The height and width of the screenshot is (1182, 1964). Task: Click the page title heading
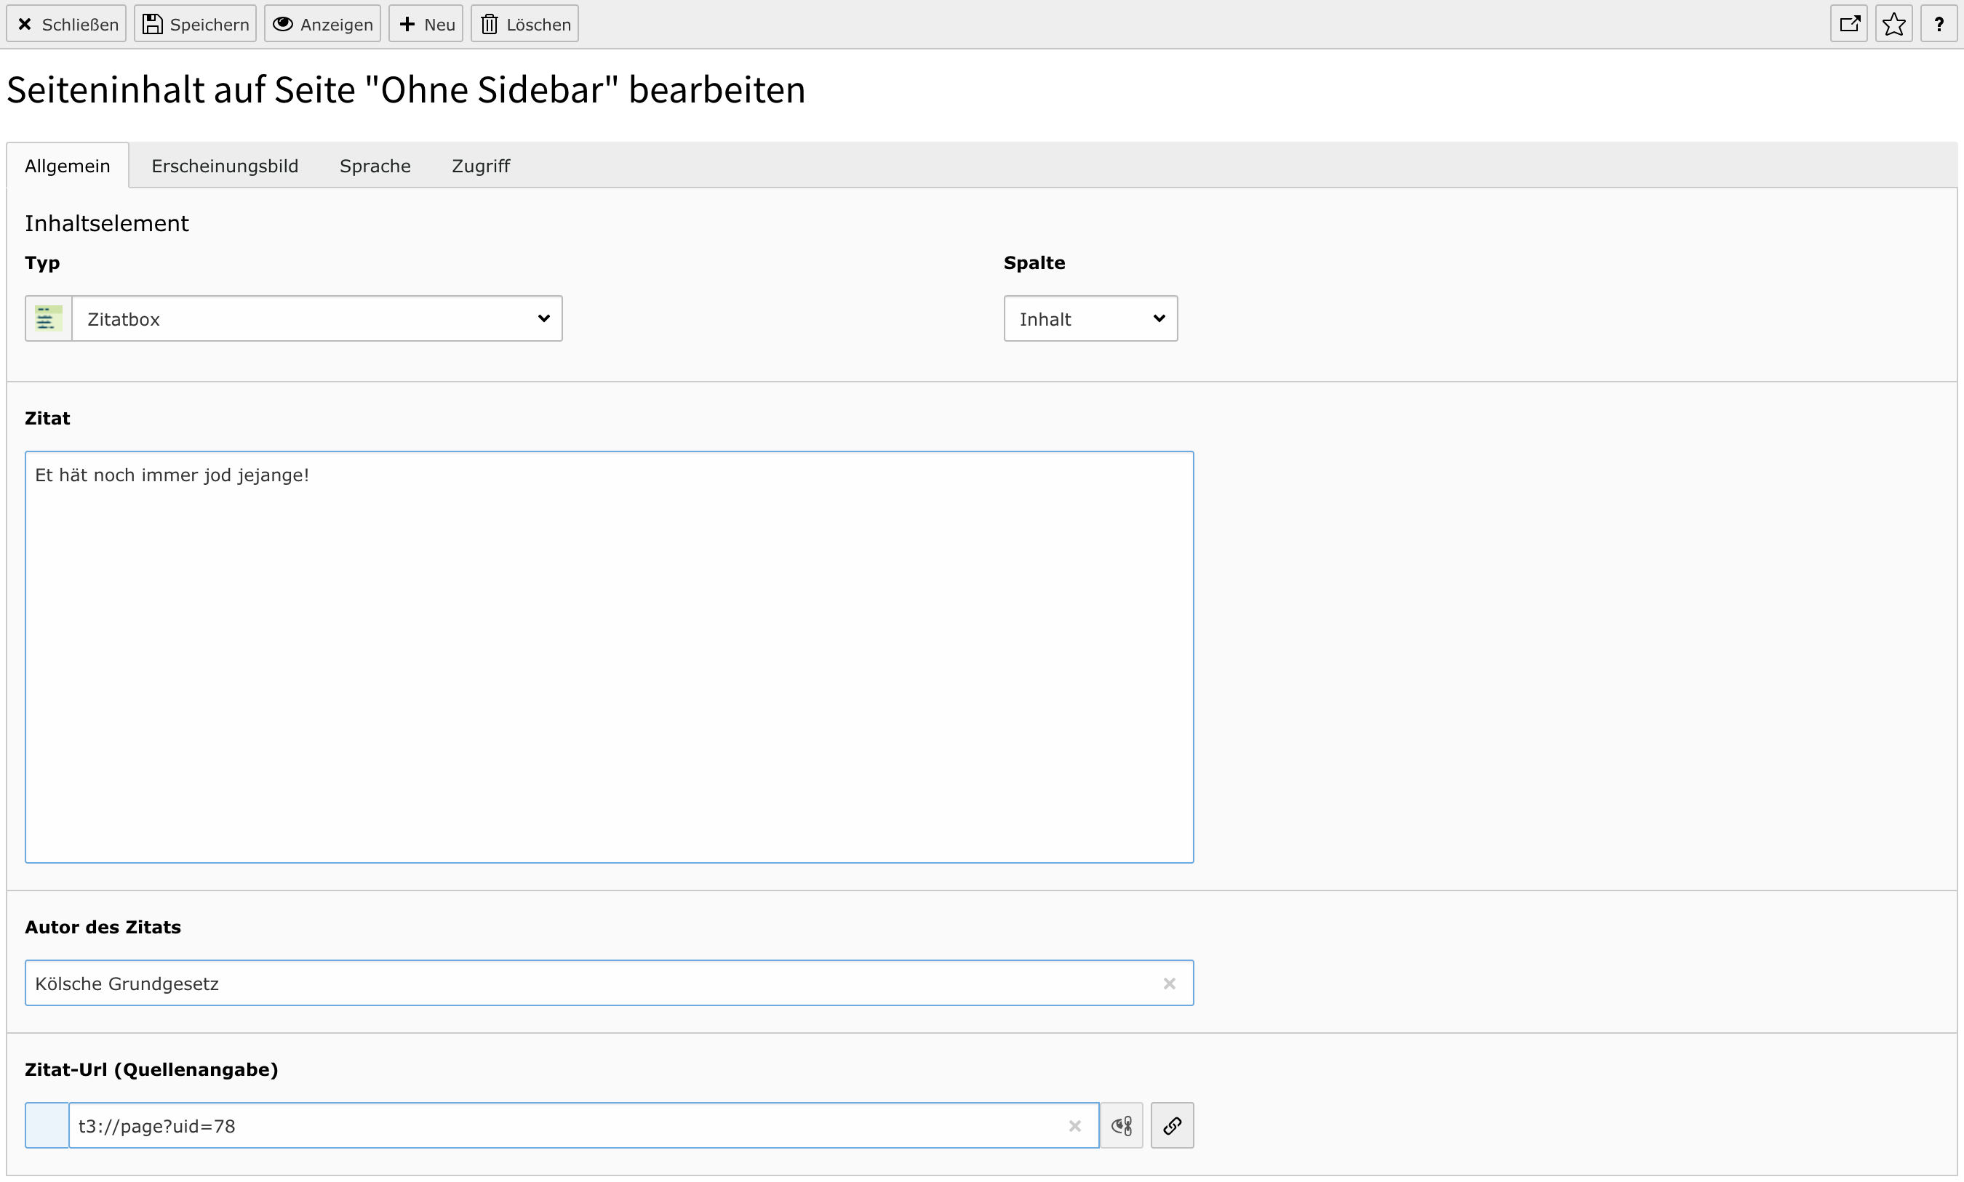point(407,89)
